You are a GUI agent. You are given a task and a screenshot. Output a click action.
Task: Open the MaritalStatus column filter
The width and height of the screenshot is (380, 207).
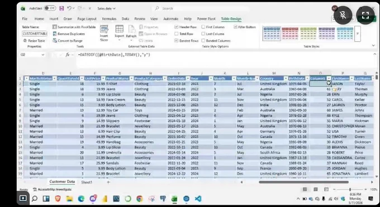pyautogui.click(x=54, y=79)
